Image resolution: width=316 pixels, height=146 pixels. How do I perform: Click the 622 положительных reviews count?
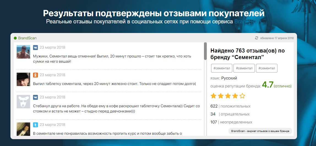click(x=230, y=106)
